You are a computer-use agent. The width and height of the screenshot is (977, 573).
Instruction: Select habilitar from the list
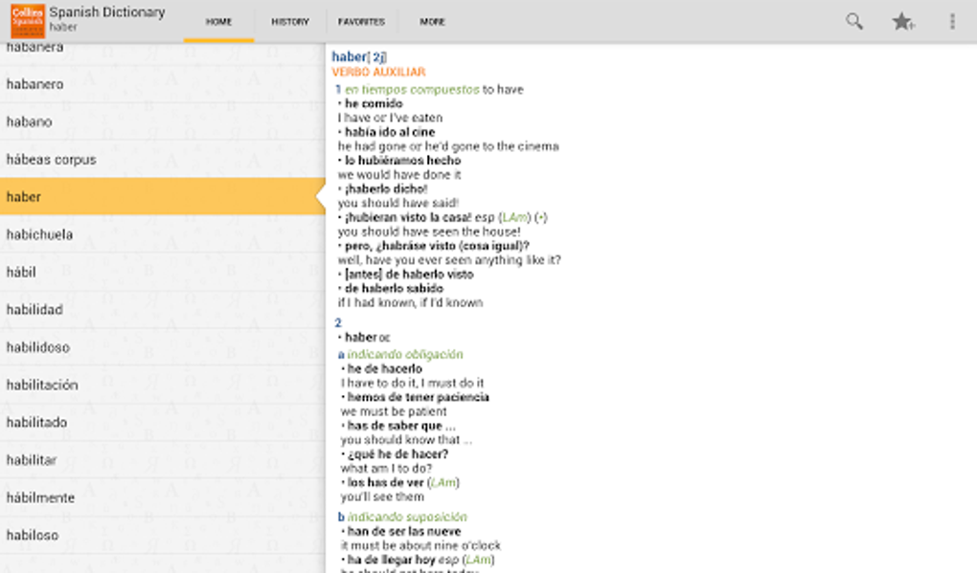[32, 460]
